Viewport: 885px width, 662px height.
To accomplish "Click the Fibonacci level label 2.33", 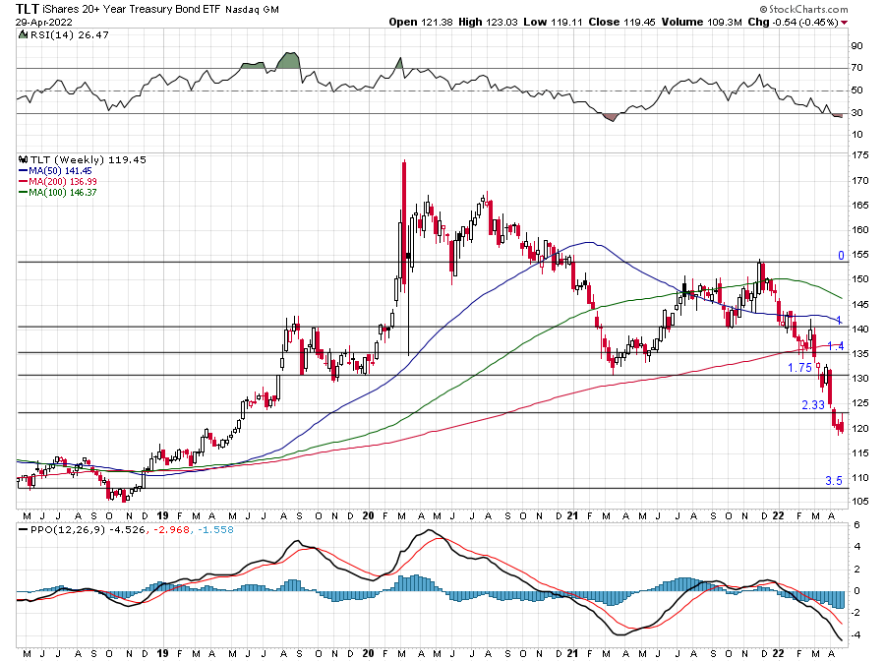I will coord(813,404).
